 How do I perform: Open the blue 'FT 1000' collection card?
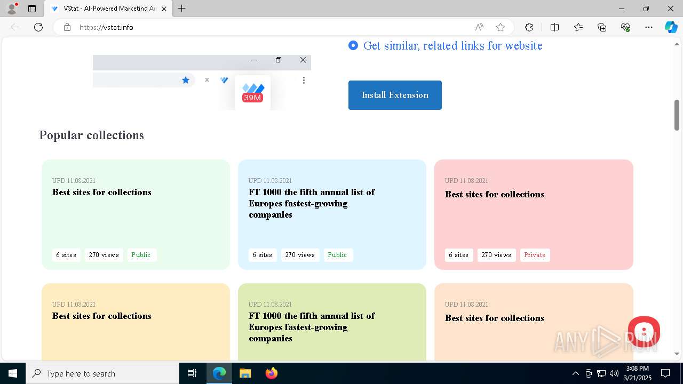coord(332,214)
